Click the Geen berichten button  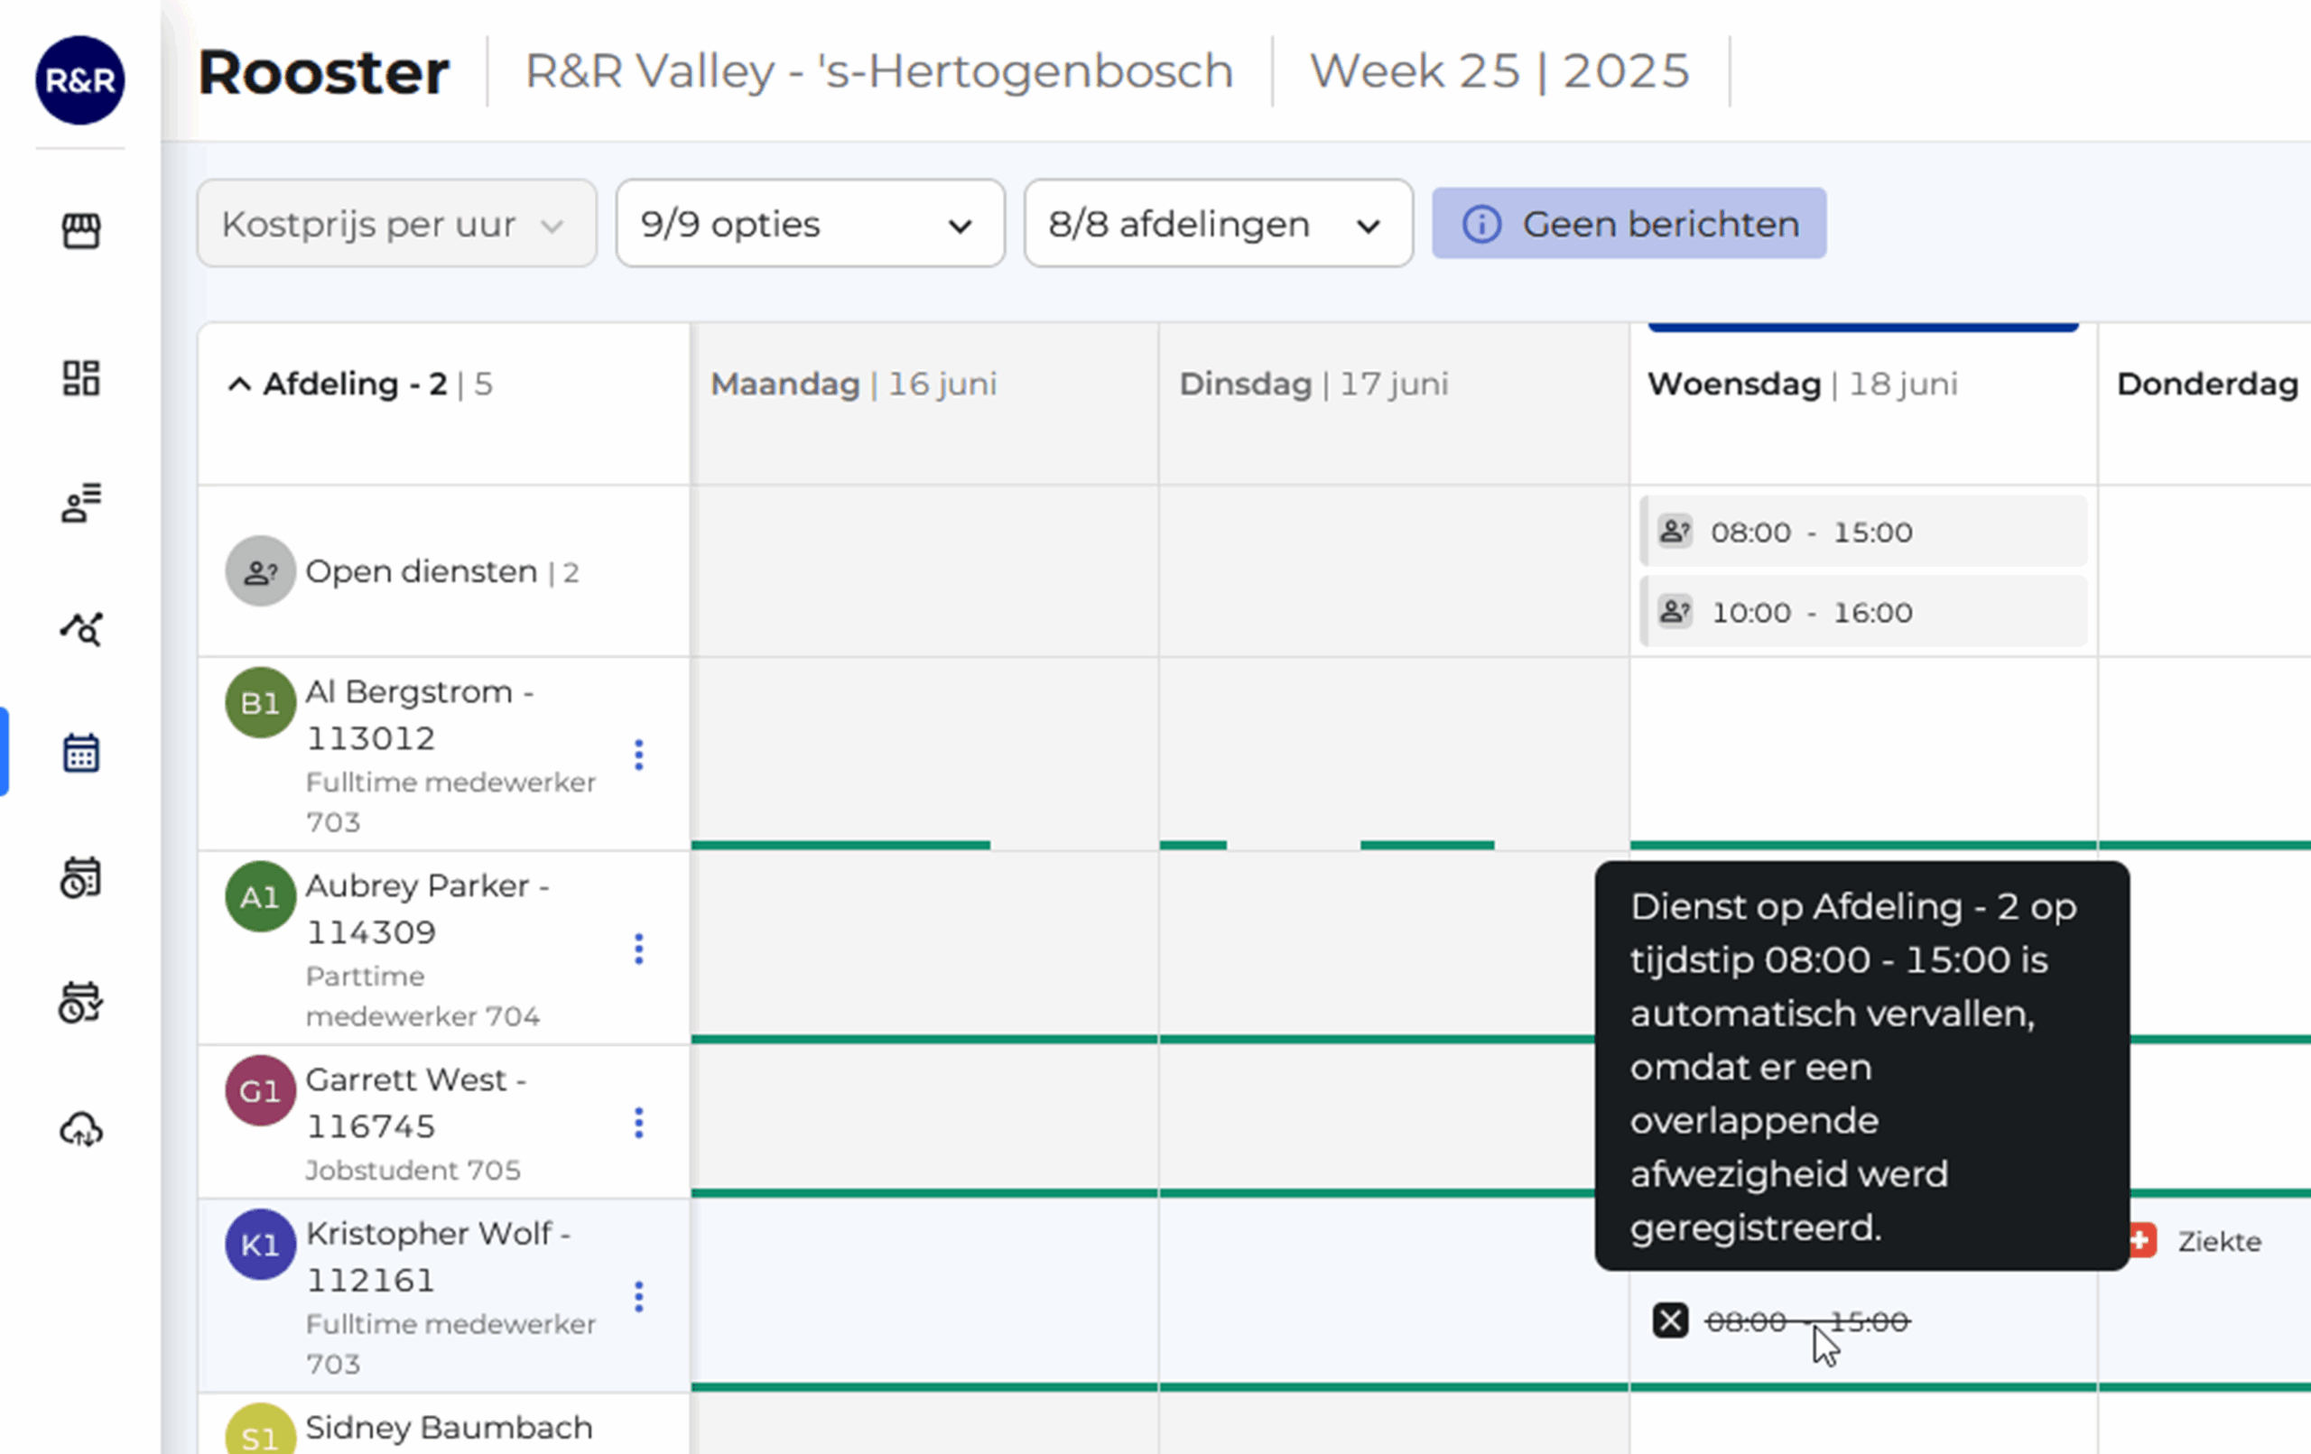tap(1629, 224)
